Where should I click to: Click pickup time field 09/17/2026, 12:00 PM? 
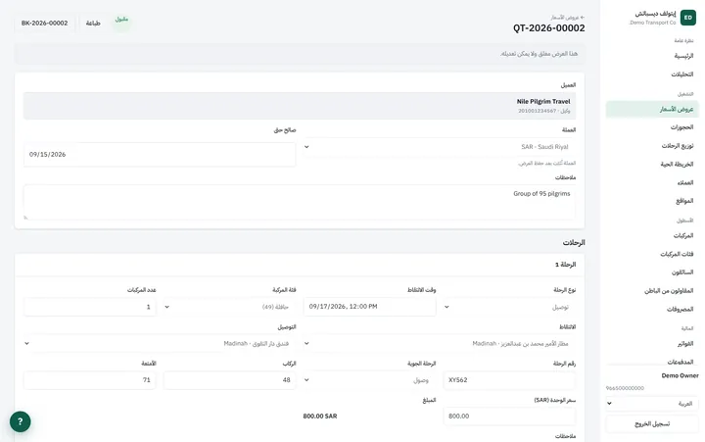(369, 307)
